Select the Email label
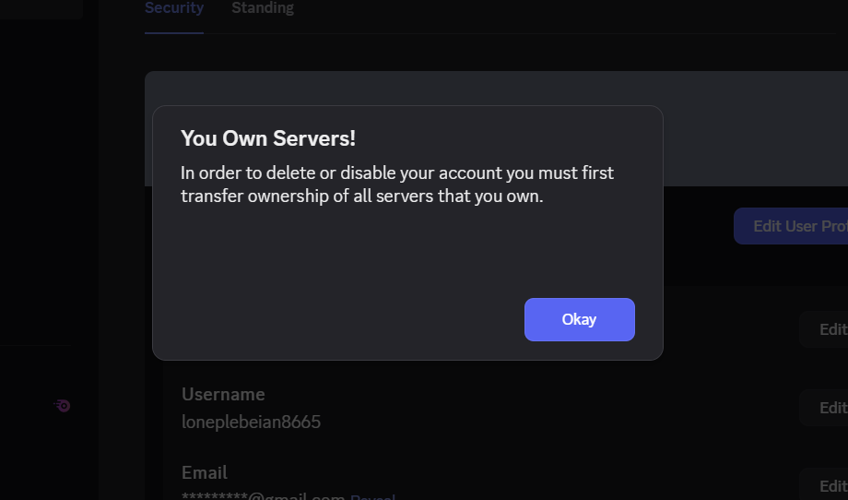Image resolution: width=848 pixels, height=500 pixels. [205, 473]
